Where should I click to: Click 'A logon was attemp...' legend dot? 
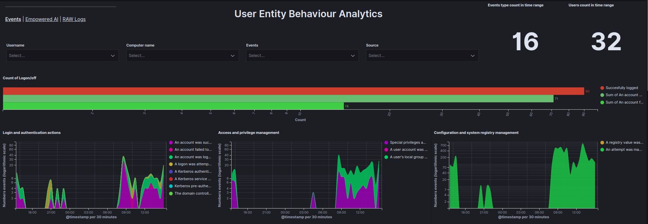tap(171, 164)
